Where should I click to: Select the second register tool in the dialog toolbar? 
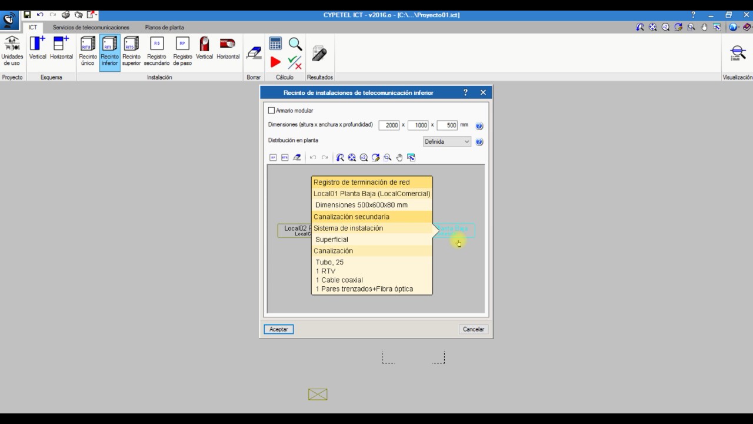pyautogui.click(x=285, y=157)
